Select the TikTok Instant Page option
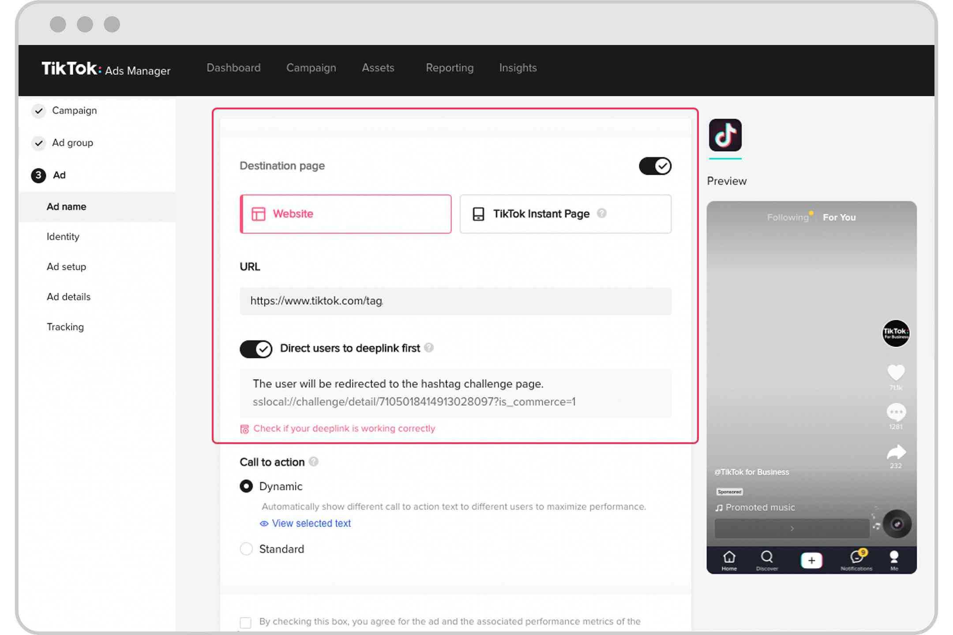This screenshot has height=635, width=953. point(564,214)
